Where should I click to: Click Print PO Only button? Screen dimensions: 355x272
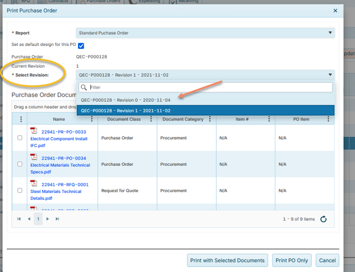(292, 260)
